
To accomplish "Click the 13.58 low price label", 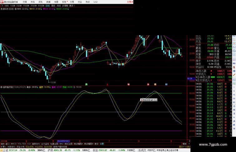I will click(x=53, y=82).
